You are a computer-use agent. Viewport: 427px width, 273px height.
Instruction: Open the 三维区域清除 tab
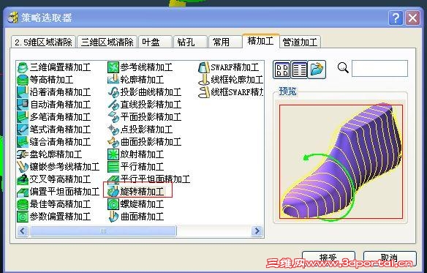(107, 42)
